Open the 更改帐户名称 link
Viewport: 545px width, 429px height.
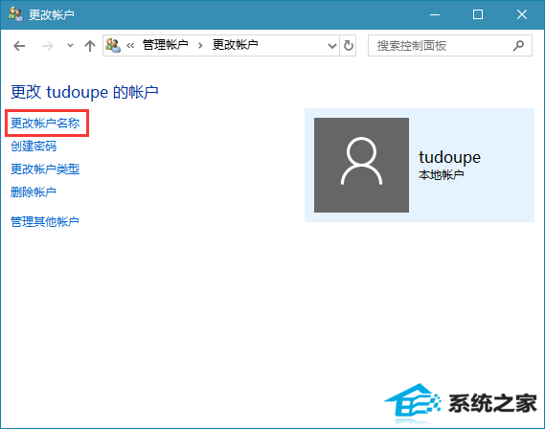(x=45, y=123)
